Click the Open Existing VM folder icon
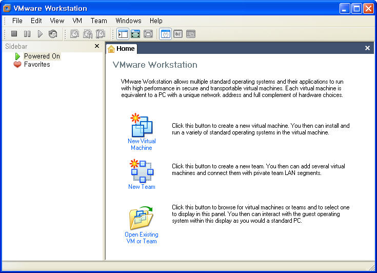 (141, 218)
